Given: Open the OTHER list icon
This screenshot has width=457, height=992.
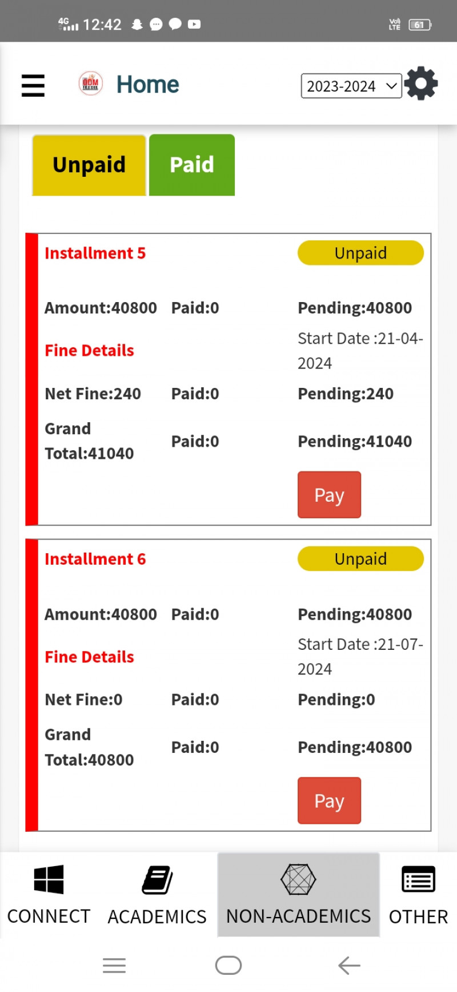Looking at the screenshot, I should click(x=418, y=880).
